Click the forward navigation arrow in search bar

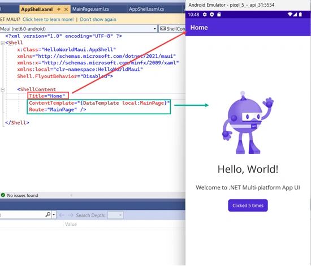[70, 215]
